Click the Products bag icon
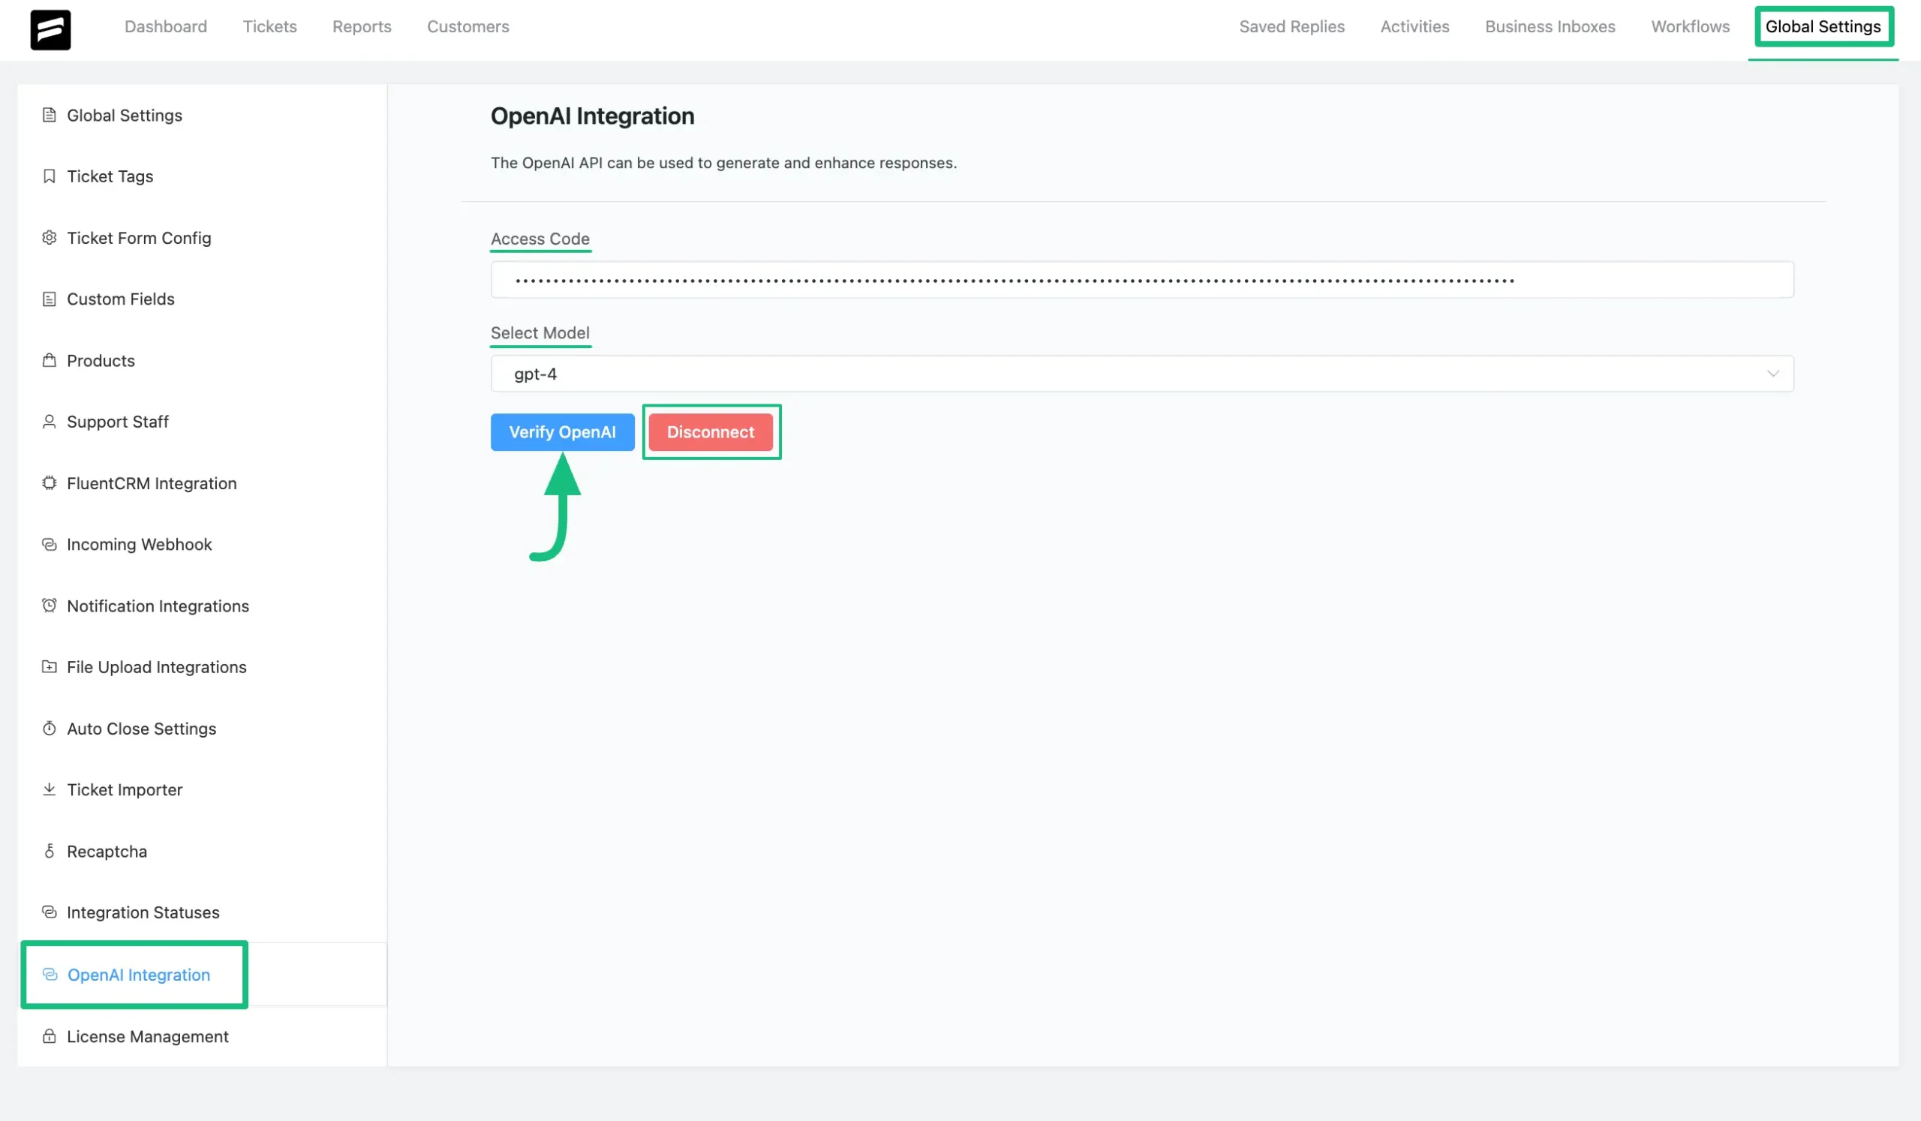Image resolution: width=1921 pixels, height=1121 pixels. tap(50, 360)
